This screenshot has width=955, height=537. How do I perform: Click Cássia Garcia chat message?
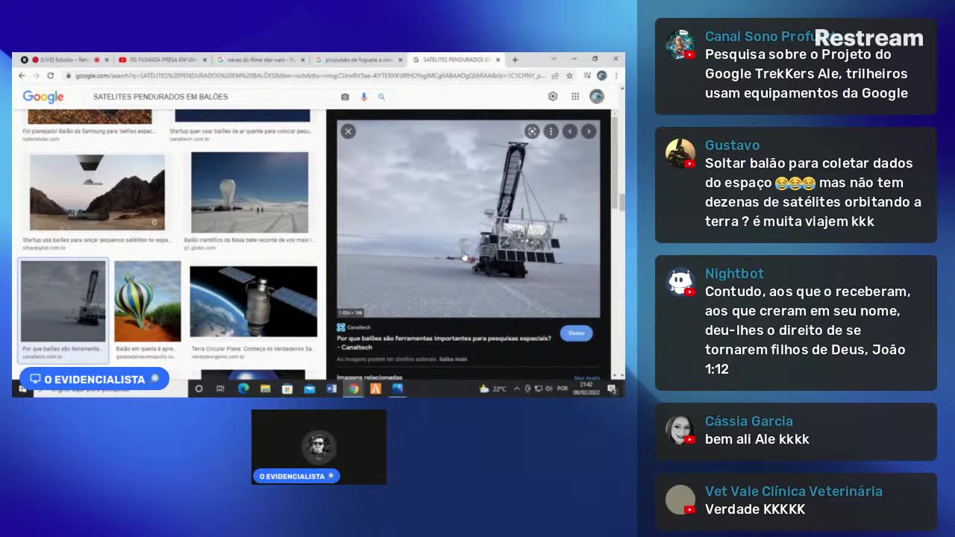coord(796,431)
